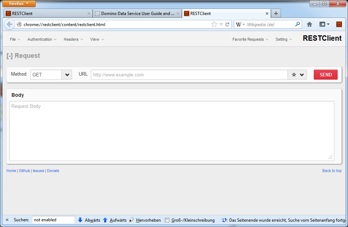Open the Github link in footer

24,171
